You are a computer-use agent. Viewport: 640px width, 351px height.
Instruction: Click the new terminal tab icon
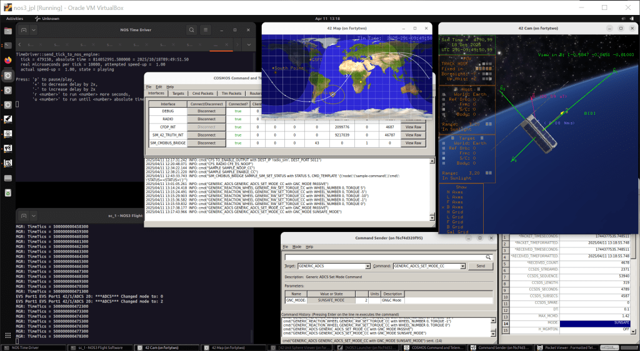pos(23,31)
